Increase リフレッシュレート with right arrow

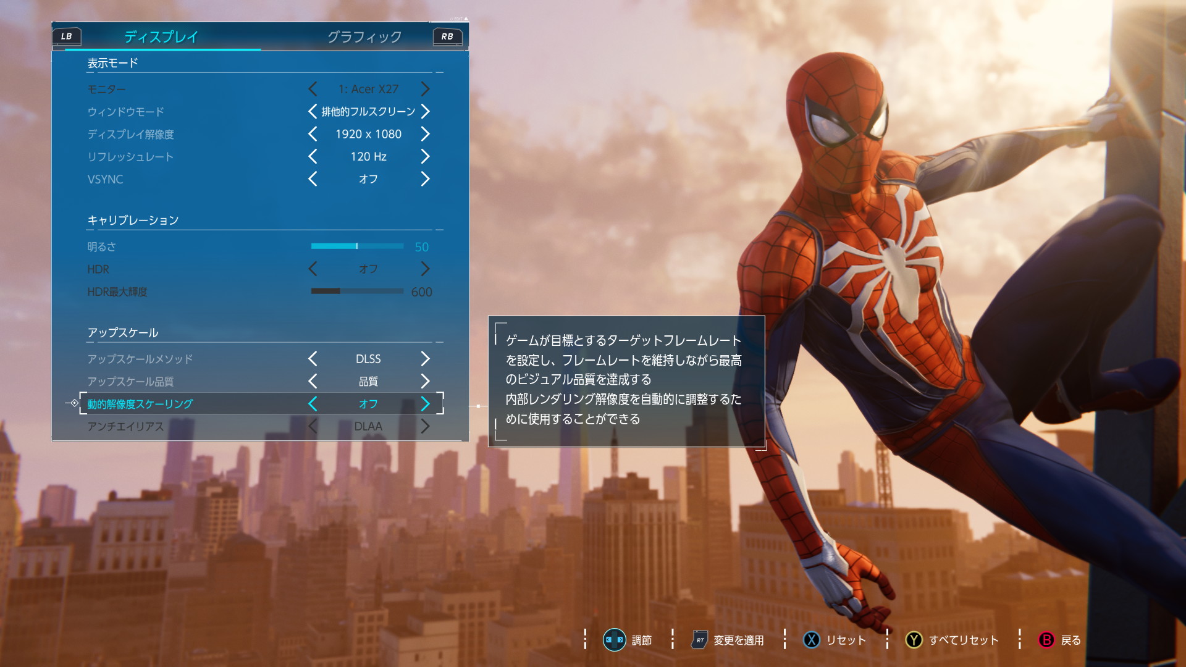tap(425, 156)
